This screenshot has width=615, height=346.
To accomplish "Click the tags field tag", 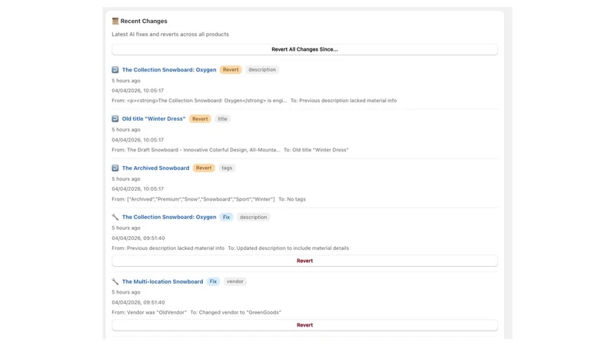I will coord(227,168).
